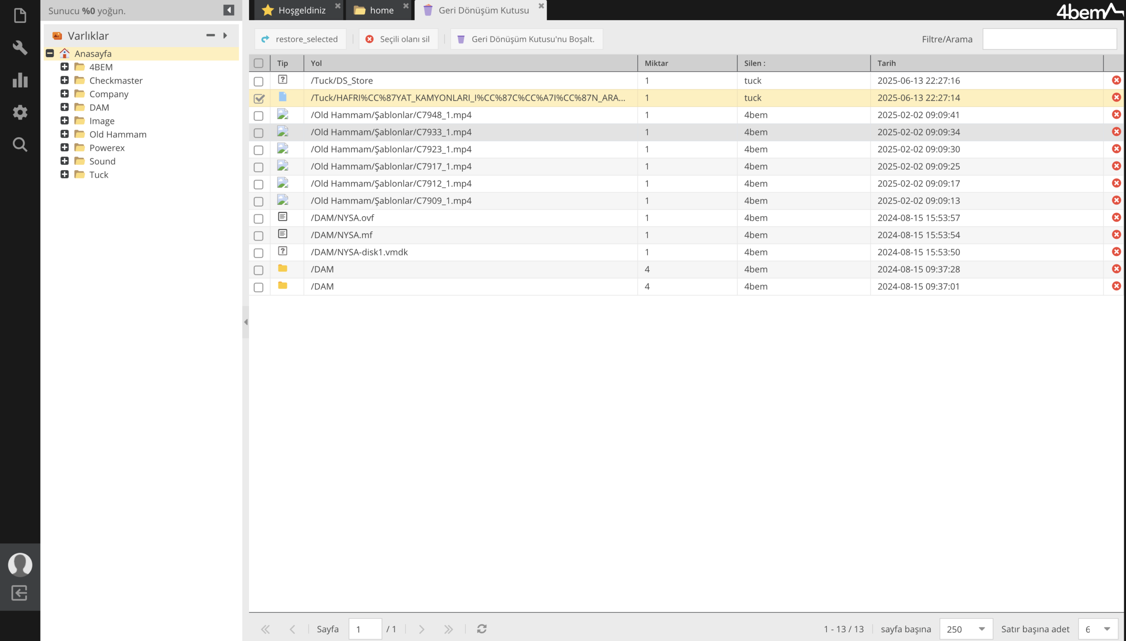The image size is (1126, 641).
Task: Check the NYSA-disk1.vmdk row checkbox
Action: coord(259,253)
